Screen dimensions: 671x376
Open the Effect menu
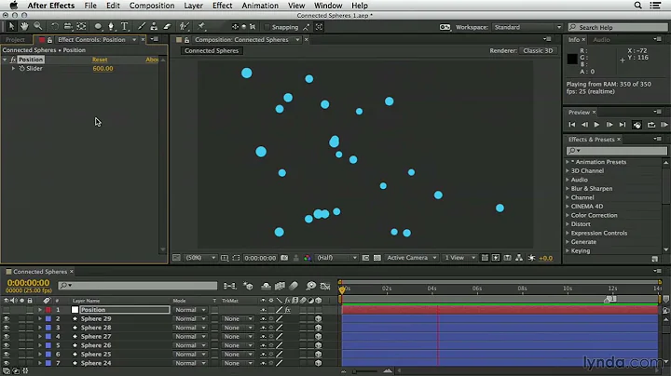223,6
